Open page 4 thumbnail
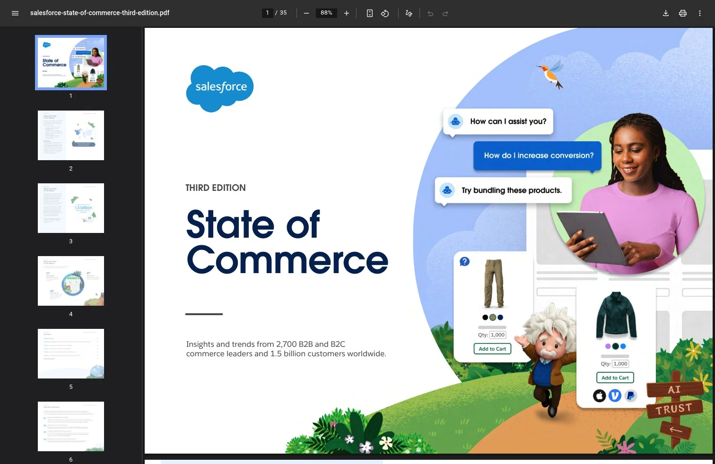Viewport: 715px width, 464px height. click(71, 281)
